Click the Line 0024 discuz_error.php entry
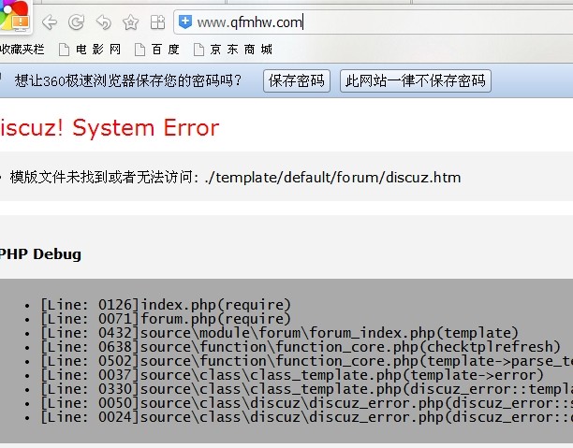The image size is (573, 448). (x=307, y=417)
